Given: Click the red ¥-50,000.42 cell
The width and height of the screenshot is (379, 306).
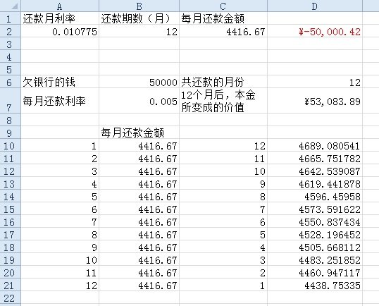Looking at the screenshot, I should tap(315, 31).
